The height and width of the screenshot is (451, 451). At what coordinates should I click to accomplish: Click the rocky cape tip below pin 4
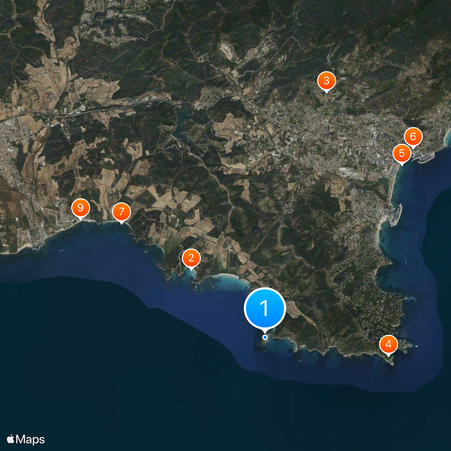tap(392, 361)
